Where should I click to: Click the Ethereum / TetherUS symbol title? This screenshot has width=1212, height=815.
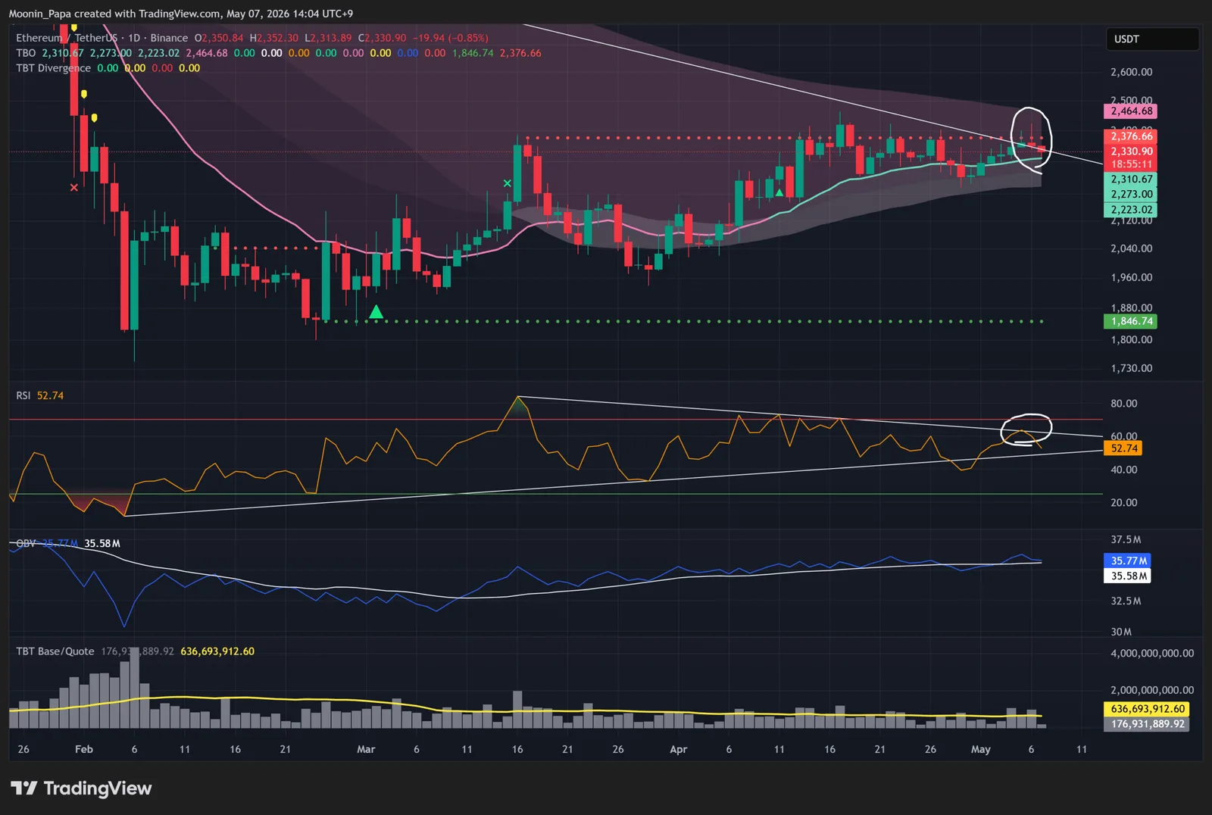click(x=67, y=38)
